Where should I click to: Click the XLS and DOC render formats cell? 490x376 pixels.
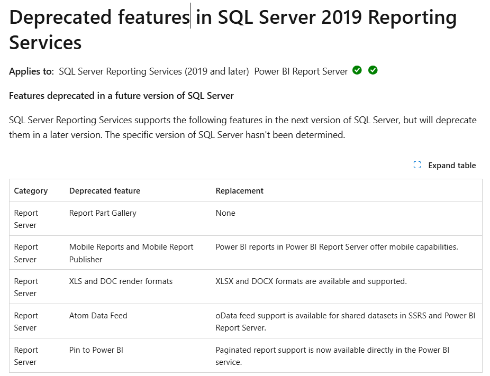point(120,281)
